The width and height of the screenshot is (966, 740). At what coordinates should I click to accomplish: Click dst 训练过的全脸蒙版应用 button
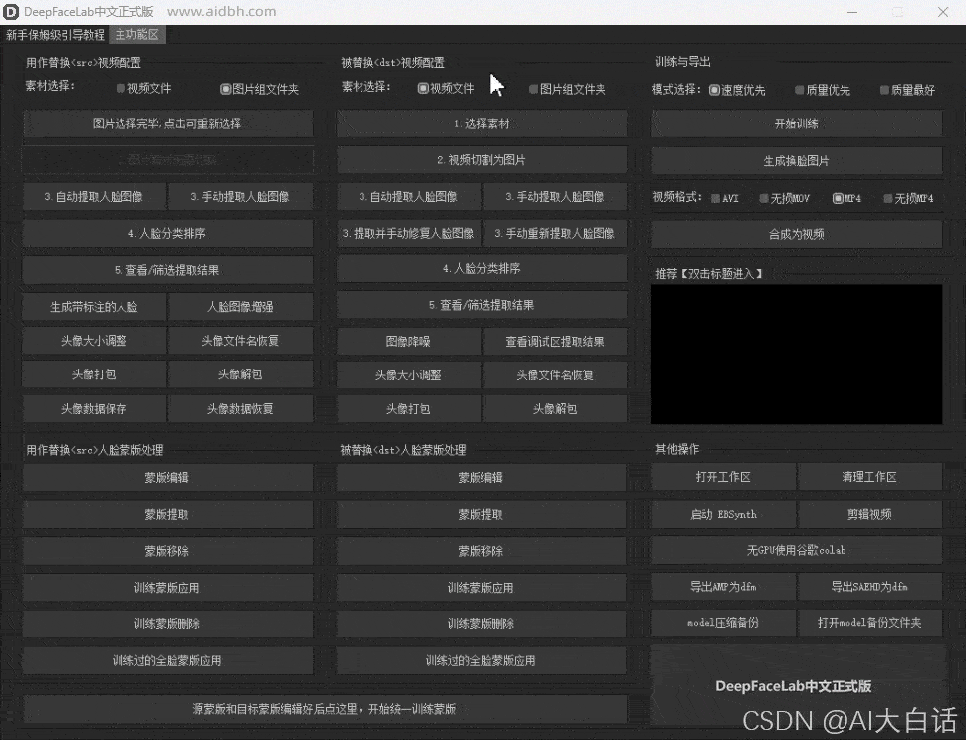point(482,661)
